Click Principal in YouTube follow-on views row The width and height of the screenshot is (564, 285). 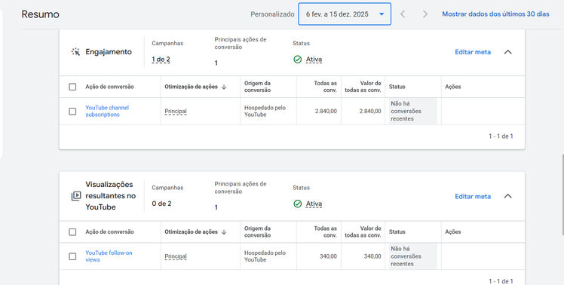click(x=176, y=256)
